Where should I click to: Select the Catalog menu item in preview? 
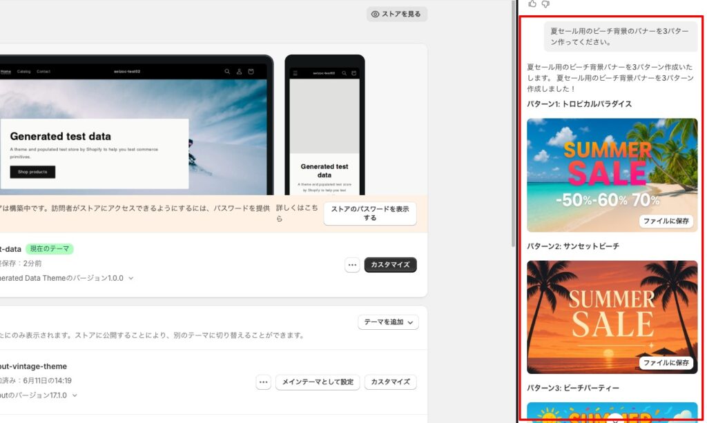(24, 72)
